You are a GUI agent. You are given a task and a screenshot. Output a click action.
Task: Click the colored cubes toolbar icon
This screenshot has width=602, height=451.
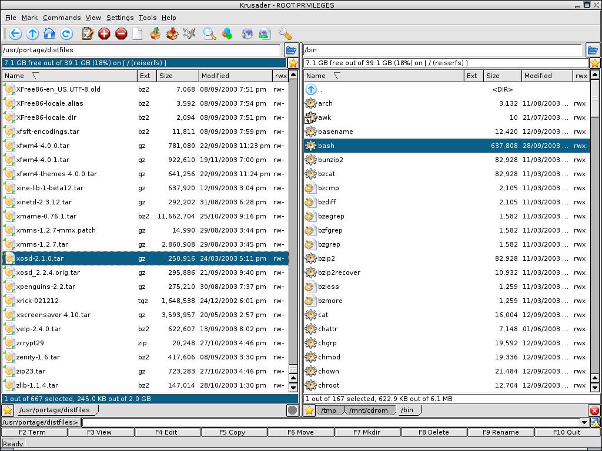[x=227, y=33]
